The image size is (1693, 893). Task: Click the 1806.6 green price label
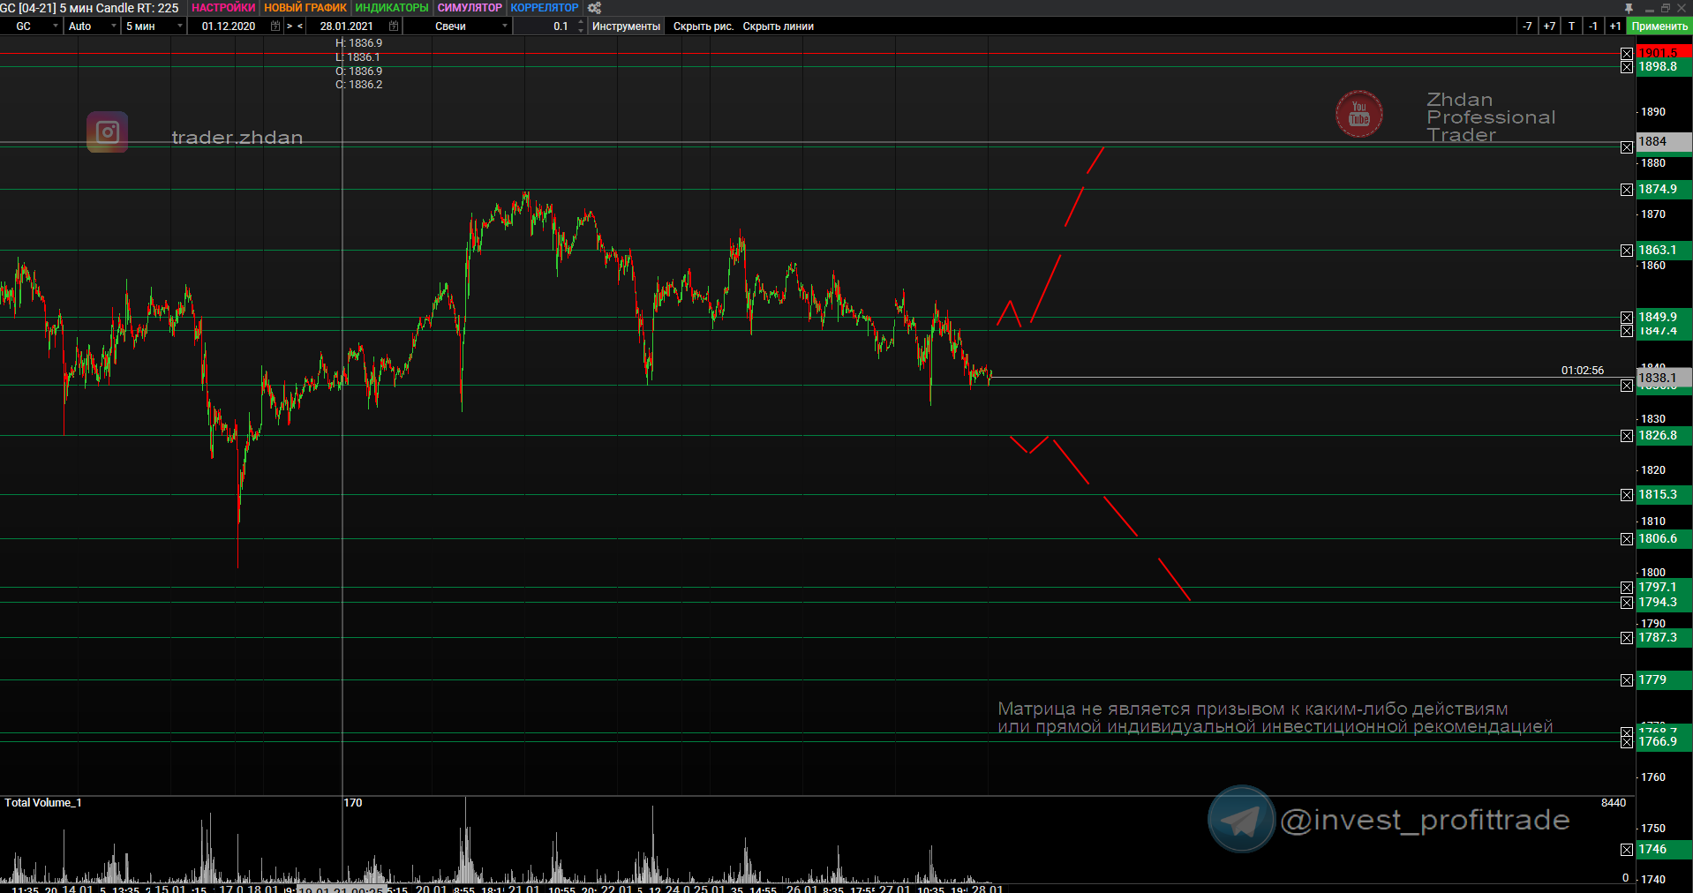pyautogui.click(x=1664, y=539)
